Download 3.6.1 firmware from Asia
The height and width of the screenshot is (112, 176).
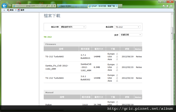[x=117, y=81]
